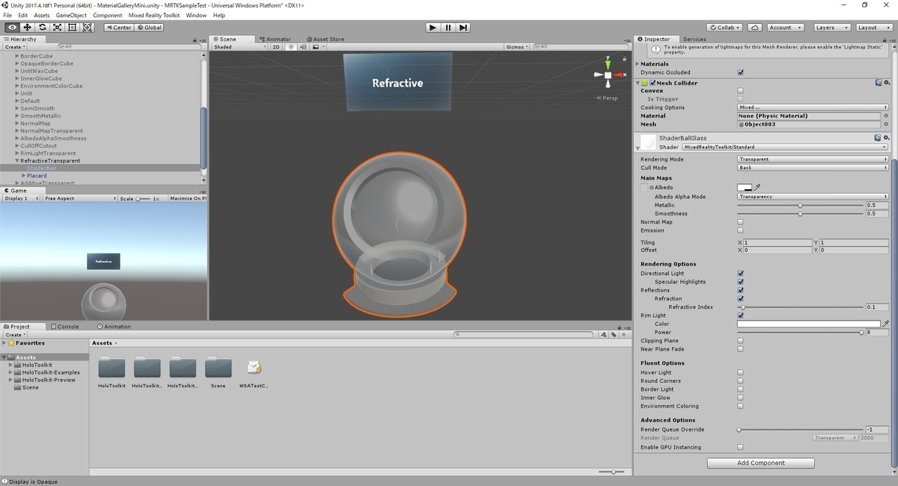The image size is (898, 486).
Task: Expand Placard object in Hierarchy
Action: pos(23,176)
